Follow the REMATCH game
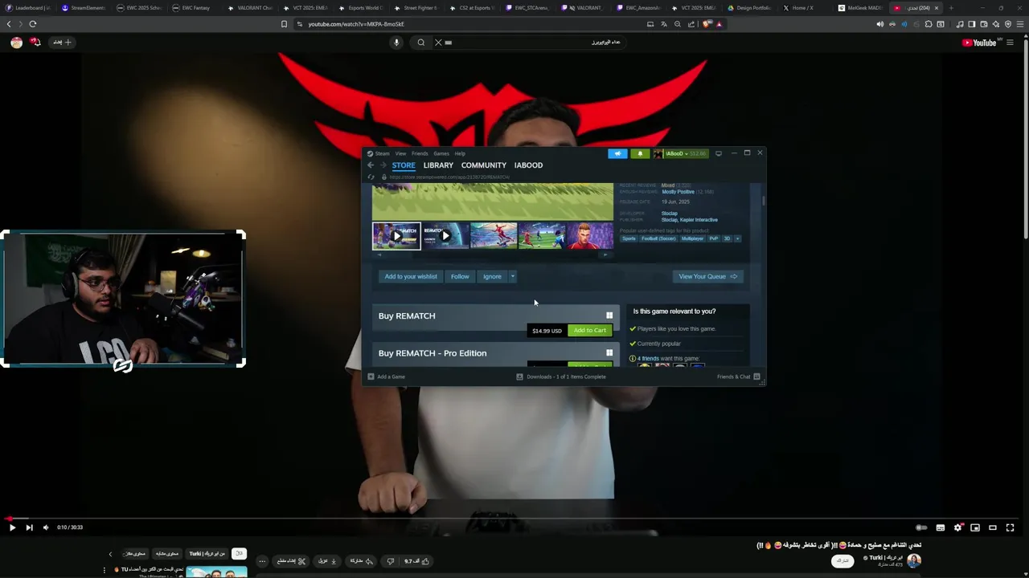Image resolution: width=1029 pixels, height=578 pixels. point(460,276)
